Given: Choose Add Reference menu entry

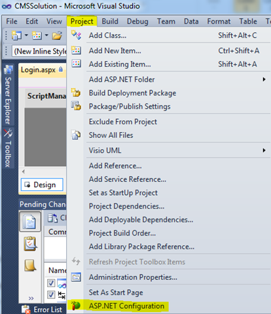Looking at the screenshot, I should (x=168, y=166).
